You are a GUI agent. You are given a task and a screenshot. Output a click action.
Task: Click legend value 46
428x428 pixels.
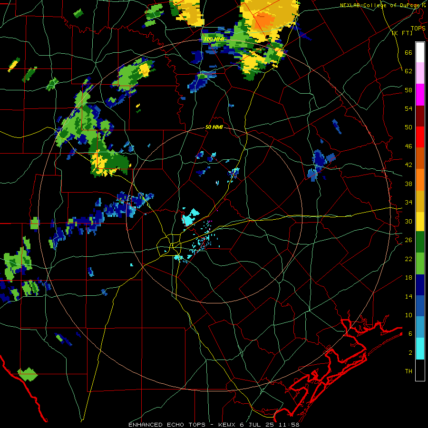pyautogui.click(x=409, y=146)
